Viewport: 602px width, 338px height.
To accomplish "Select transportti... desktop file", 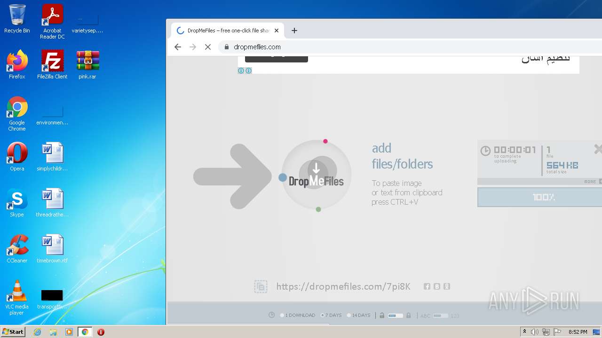I will [x=52, y=299].
